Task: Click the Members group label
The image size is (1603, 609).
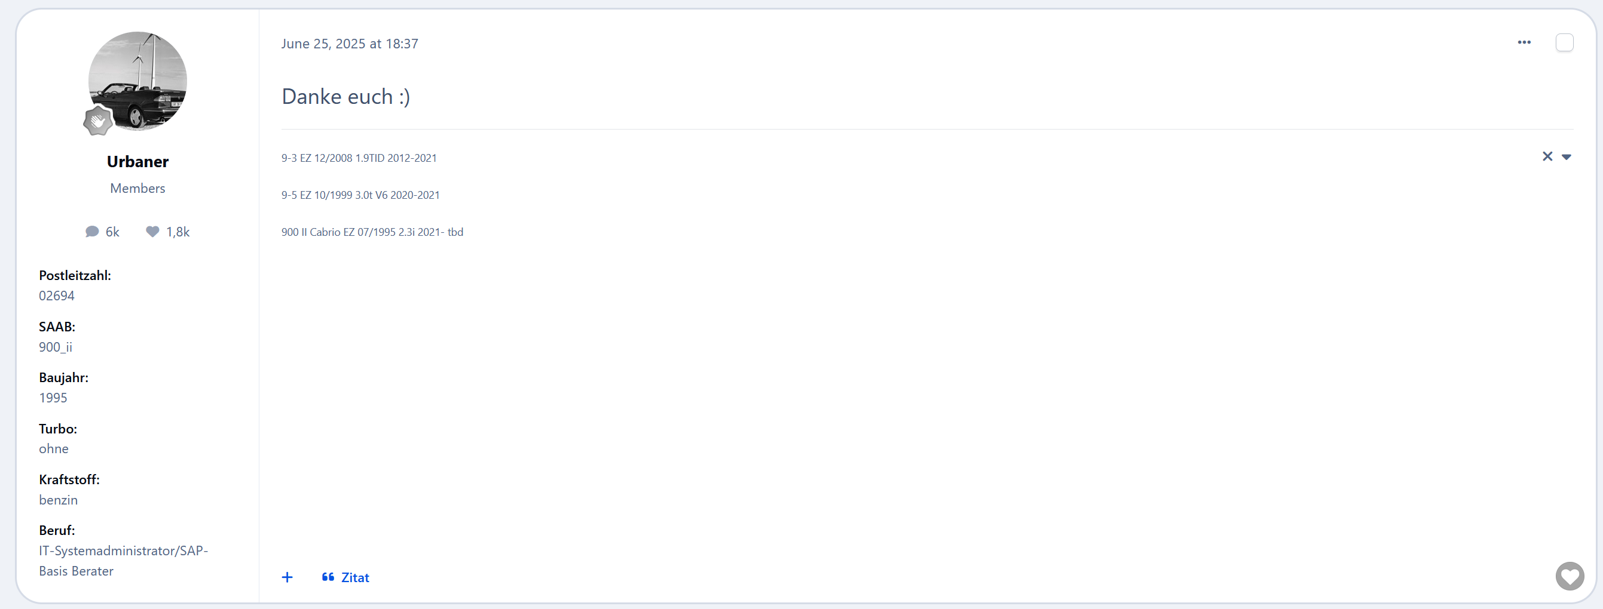Action: (137, 188)
